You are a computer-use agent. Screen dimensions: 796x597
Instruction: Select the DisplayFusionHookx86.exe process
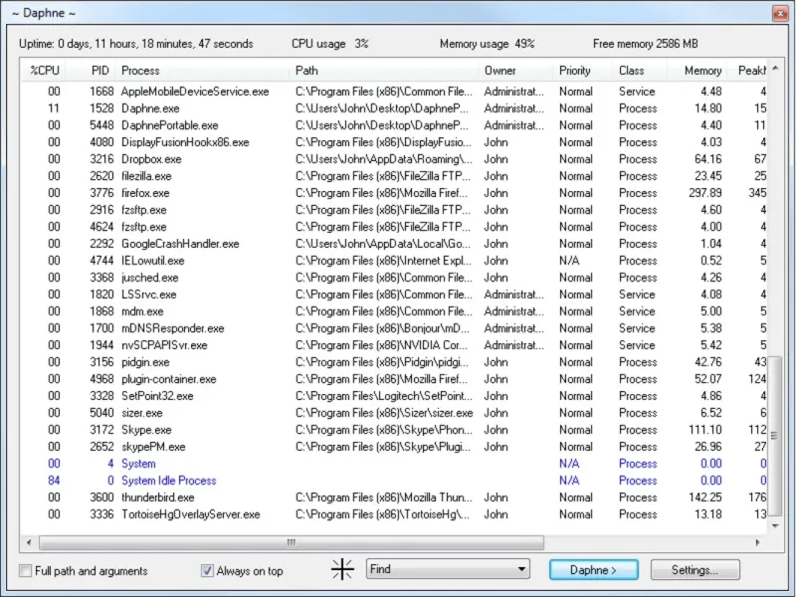click(x=393, y=142)
